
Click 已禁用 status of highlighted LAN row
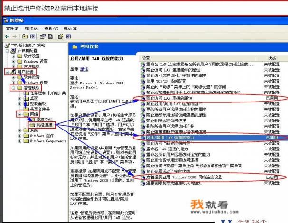coord(272,138)
